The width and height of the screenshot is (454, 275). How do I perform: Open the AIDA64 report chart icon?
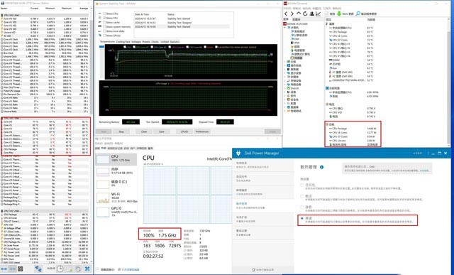319,14
